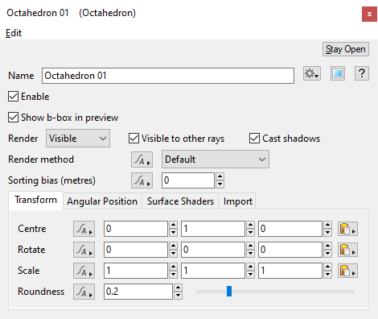Screen dimensions: 378x319
Task: Decrease Roundness with the down spinner
Action: 178,296
